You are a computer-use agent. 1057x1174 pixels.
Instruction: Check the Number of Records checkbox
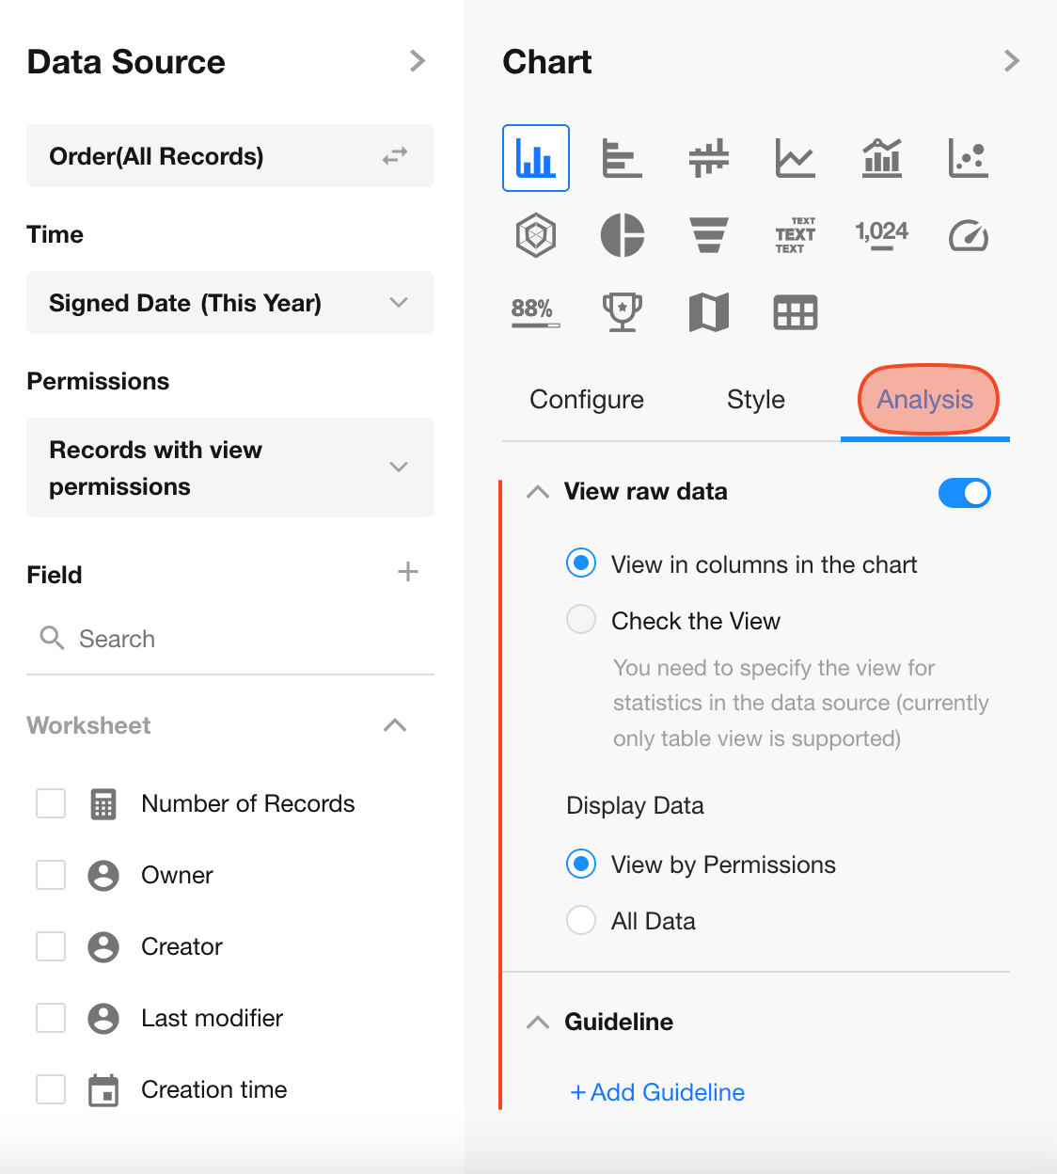pos(51,804)
